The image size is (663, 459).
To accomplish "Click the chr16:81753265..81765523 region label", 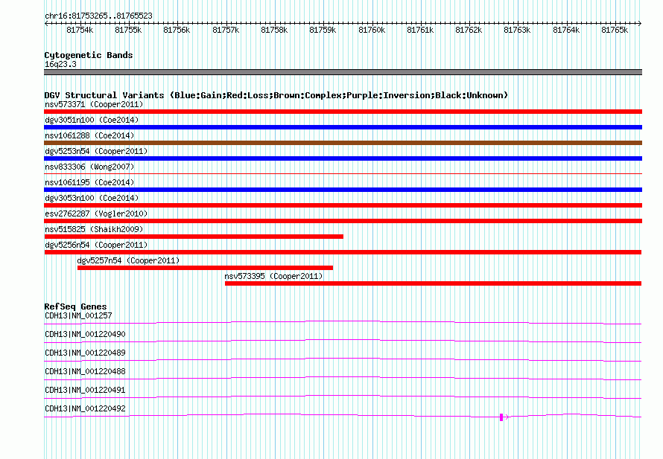I will [x=98, y=16].
